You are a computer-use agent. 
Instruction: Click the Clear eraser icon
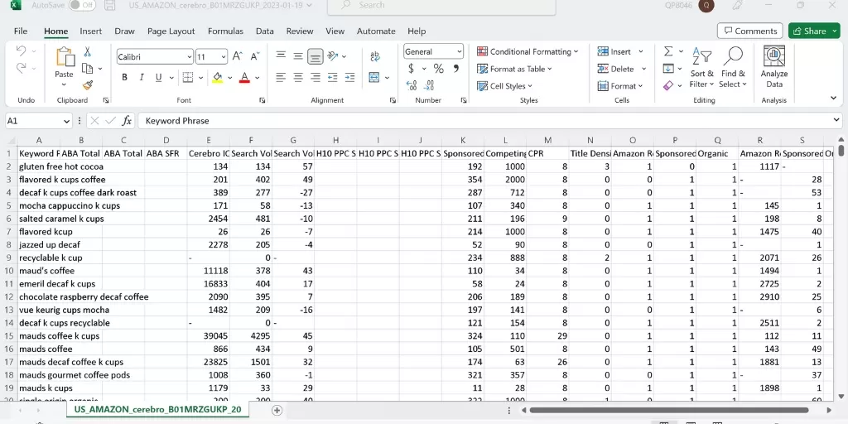[668, 85]
